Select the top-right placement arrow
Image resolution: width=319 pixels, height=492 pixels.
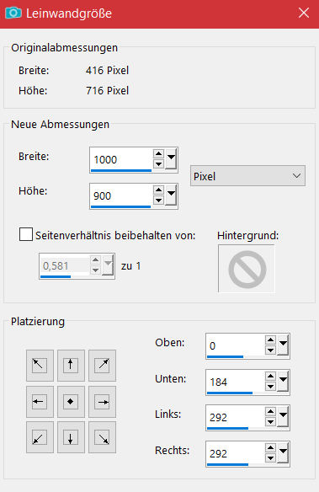coord(102,366)
